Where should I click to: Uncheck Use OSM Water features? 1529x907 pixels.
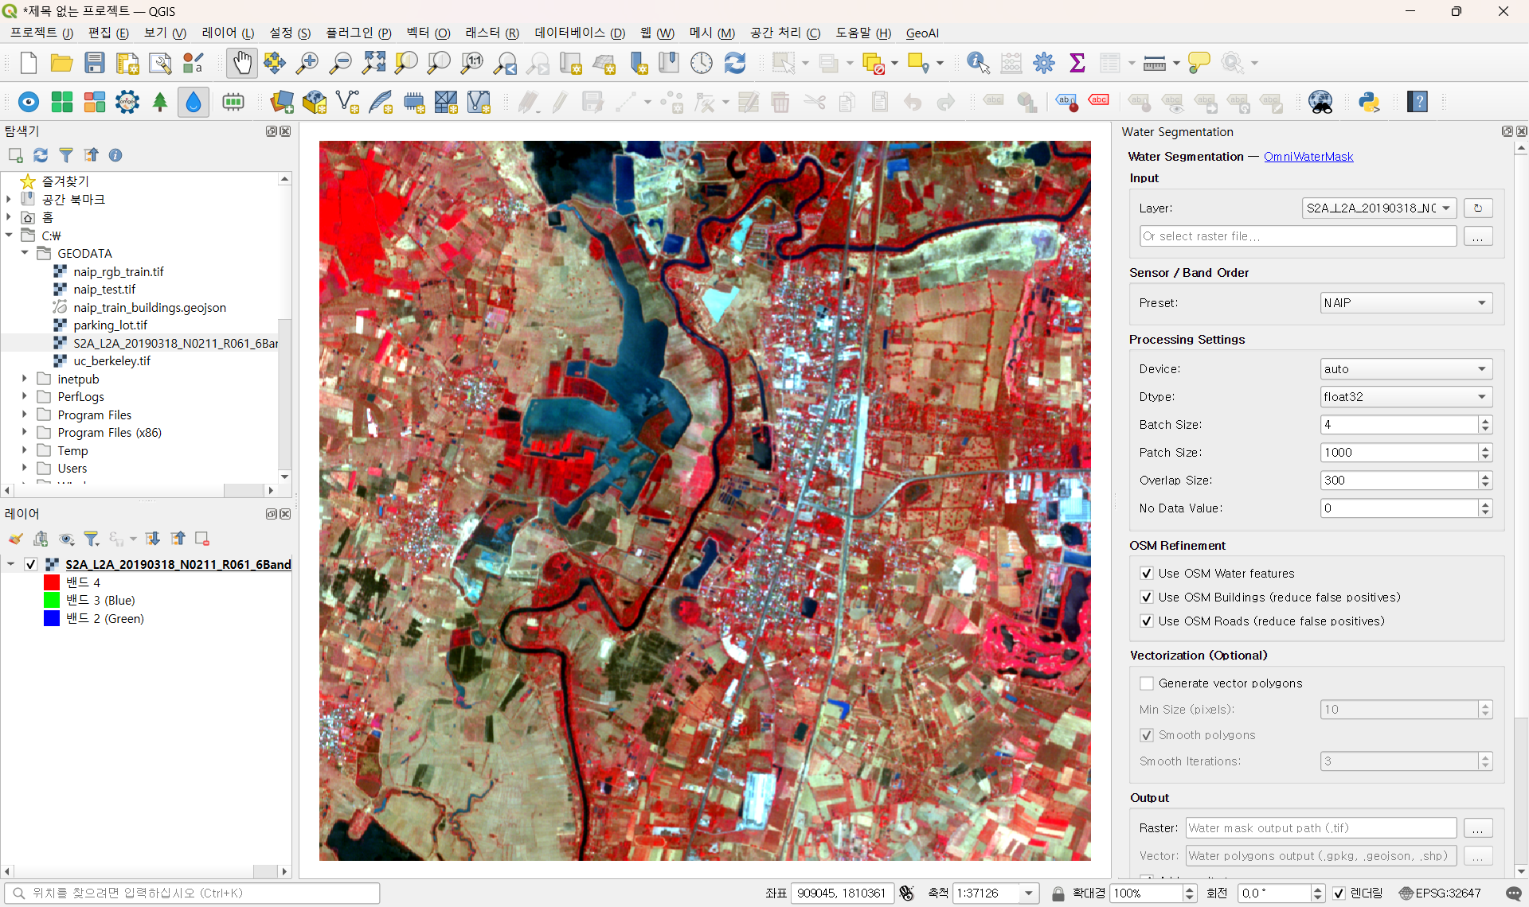[1147, 573]
